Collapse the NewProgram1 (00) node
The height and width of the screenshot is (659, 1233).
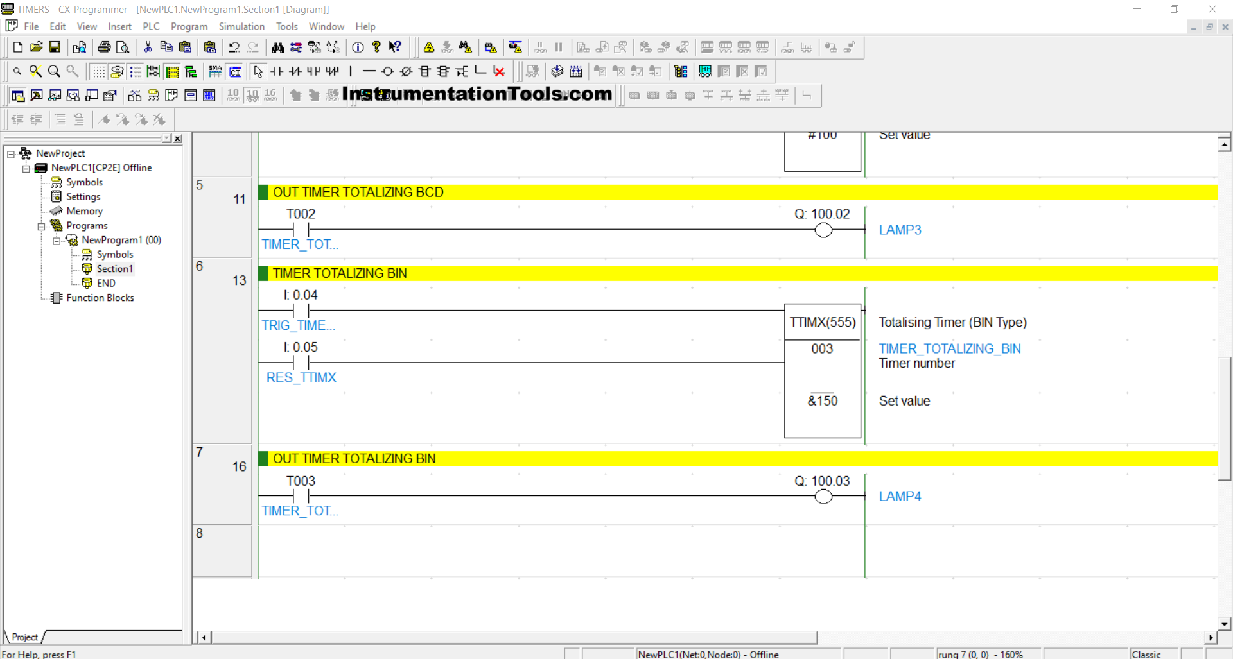click(57, 241)
